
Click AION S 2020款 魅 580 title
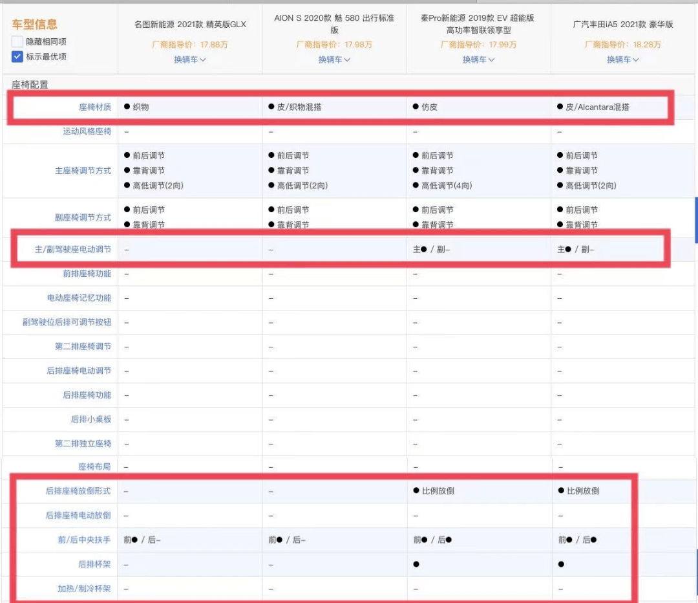334,24
